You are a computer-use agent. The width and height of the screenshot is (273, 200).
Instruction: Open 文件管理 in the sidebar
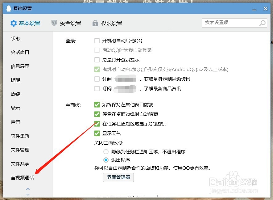(20, 150)
